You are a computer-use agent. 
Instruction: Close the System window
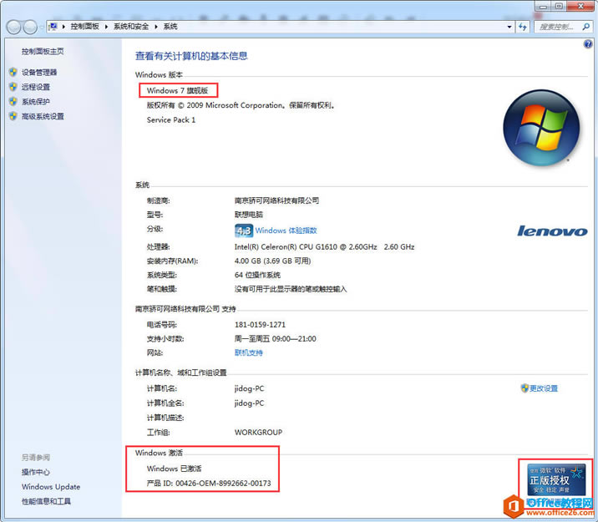click(580, 6)
